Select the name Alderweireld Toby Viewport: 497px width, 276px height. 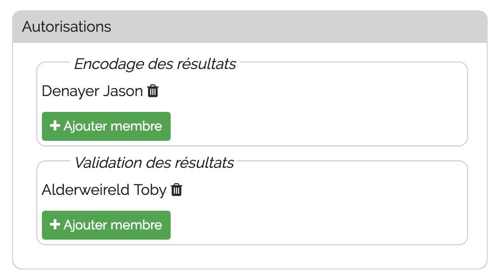click(104, 190)
